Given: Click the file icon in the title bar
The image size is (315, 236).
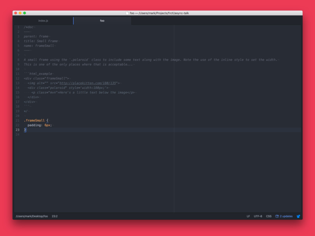Looking at the screenshot, I should [127, 13].
